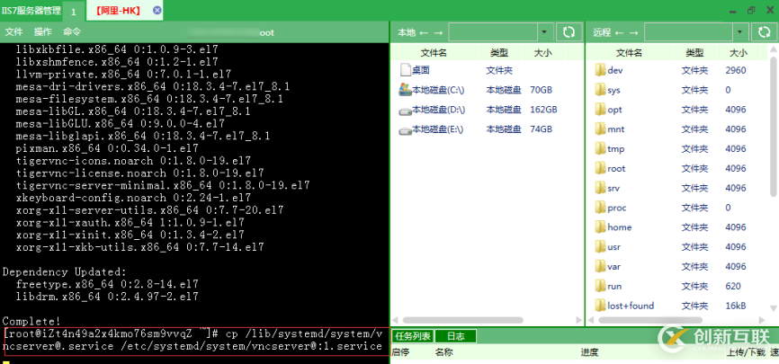Open the usr folder icon
This screenshot has height=364, width=779.
(x=601, y=247)
